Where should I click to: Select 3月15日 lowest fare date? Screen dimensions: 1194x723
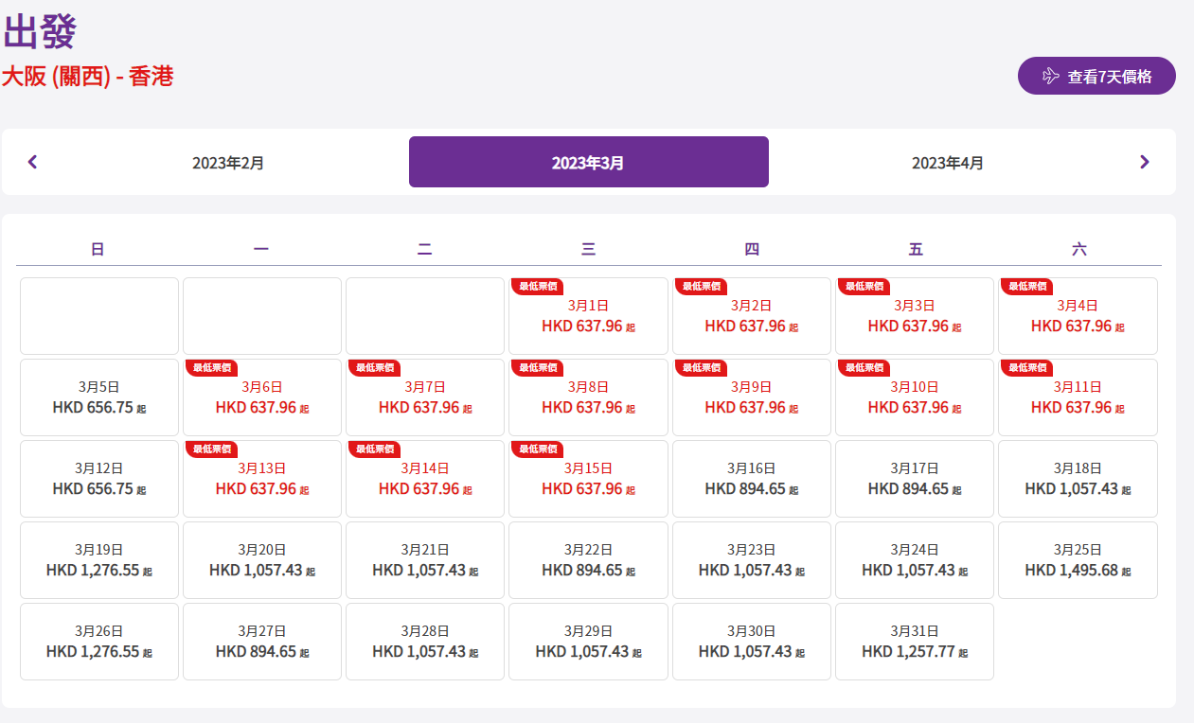click(x=588, y=479)
